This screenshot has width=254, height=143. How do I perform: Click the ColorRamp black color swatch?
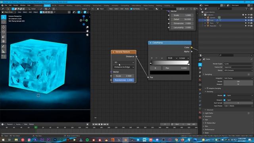pos(169,73)
